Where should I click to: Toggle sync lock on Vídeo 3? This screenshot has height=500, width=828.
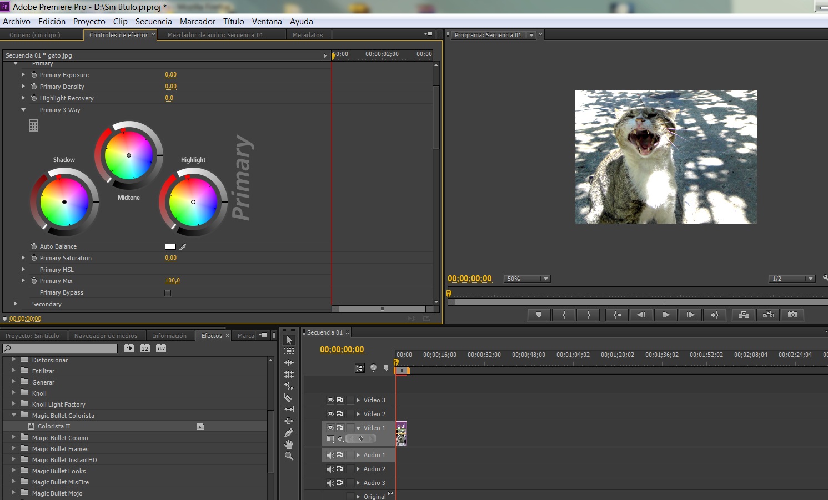coord(340,400)
